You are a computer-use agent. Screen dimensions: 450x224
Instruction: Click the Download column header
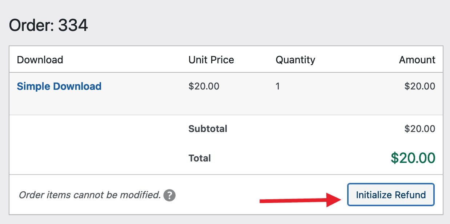point(40,60)
